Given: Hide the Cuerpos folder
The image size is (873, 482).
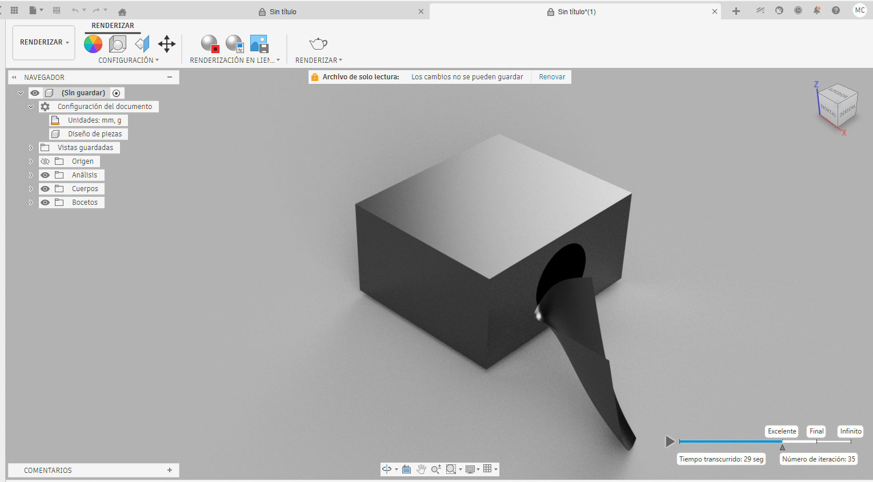Looking at the screenshot, I should [45, 189].
